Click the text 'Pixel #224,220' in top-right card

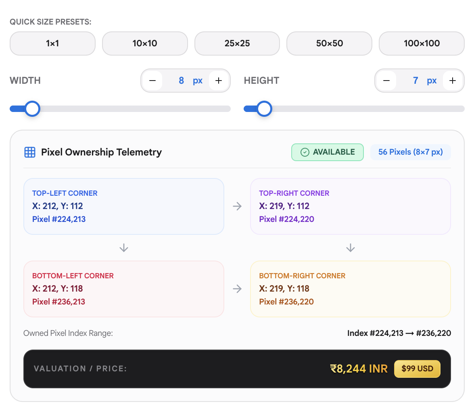[286, 219]
